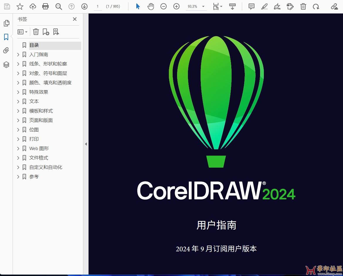Viewport: 343px width, 276px height.
Task: Open the 位图 bookmark label
Action: tap(34, 130)
